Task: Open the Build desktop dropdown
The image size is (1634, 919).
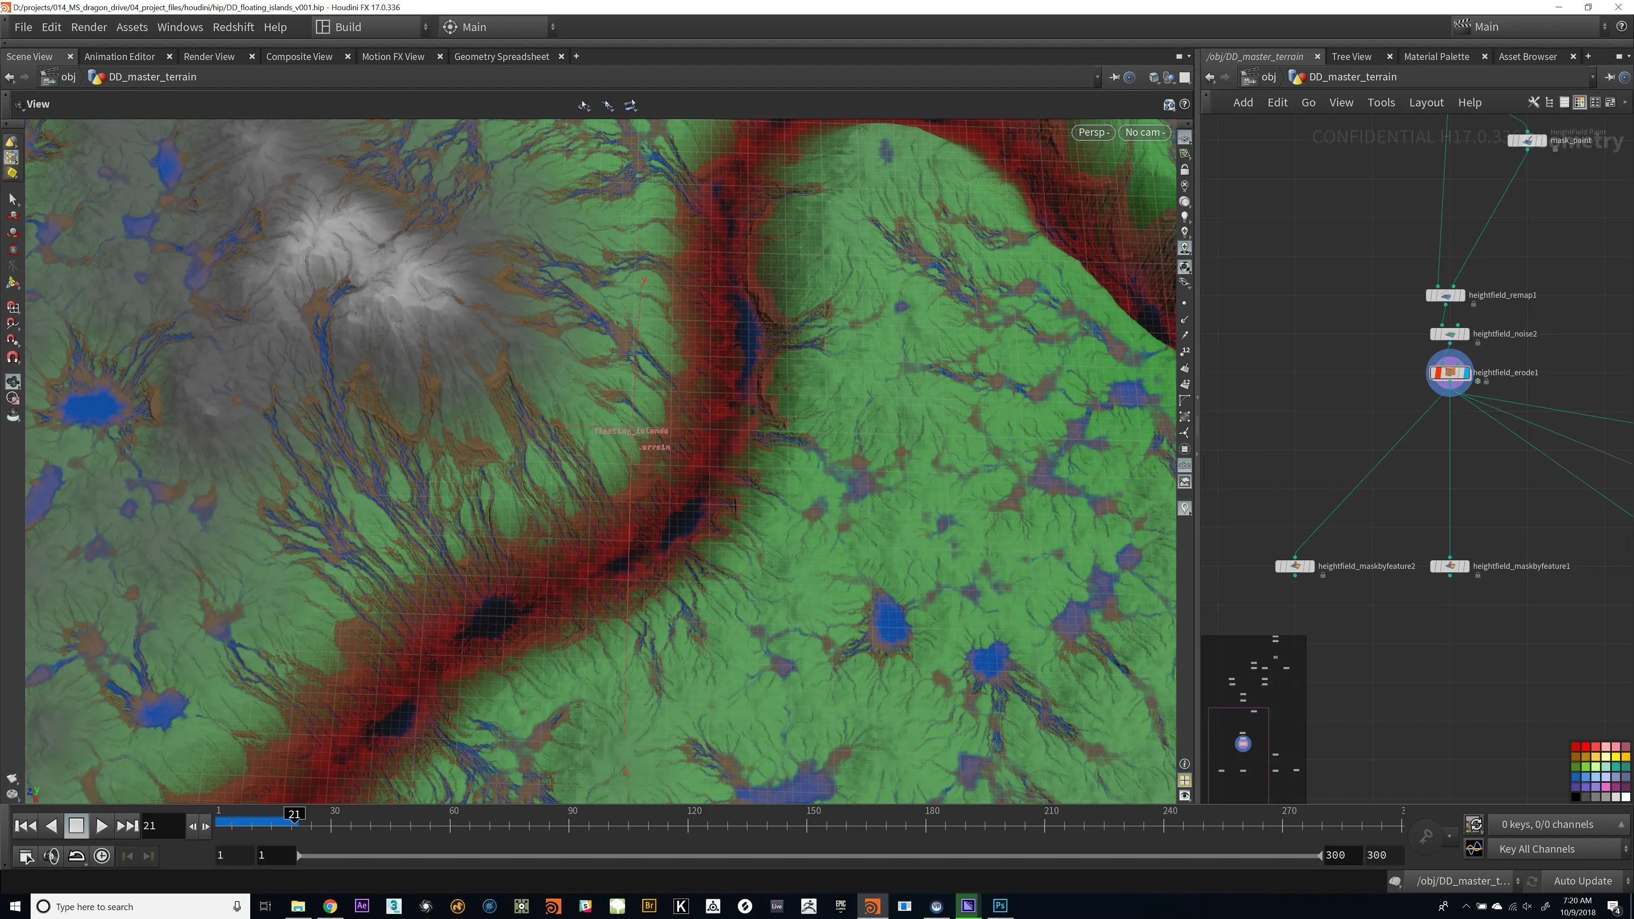Action: (x=372, y=27)
